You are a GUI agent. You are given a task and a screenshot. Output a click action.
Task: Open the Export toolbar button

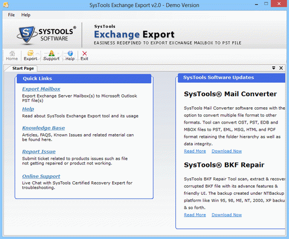coord(30,56)
